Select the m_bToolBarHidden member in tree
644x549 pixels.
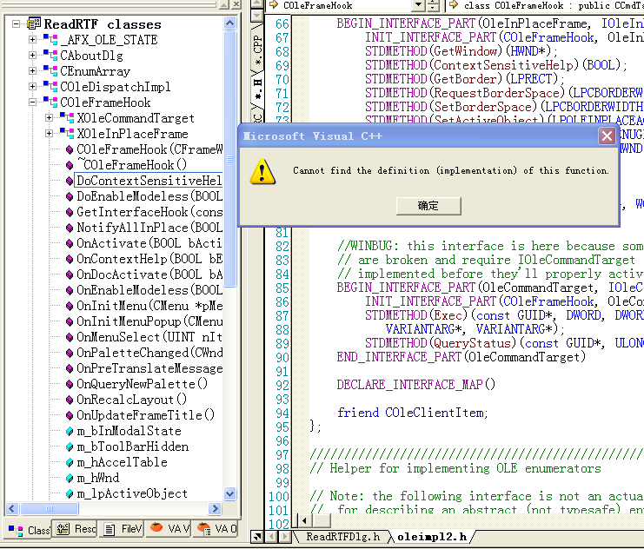pos(133,446)
